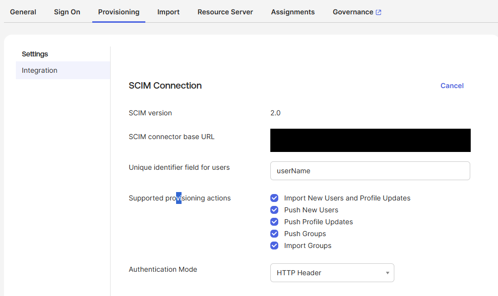This screenshot has height=296, width=498.
Task: Open the Assignments tab
Action: (x=293, y=12)
